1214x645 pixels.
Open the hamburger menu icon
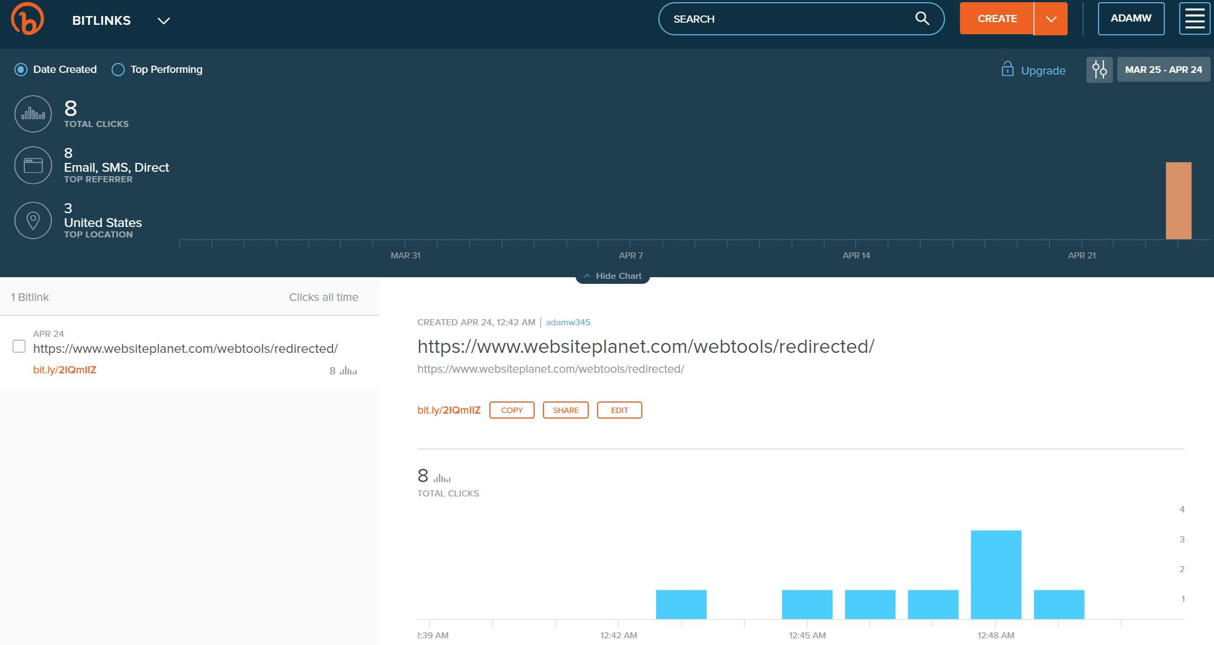(x=1195, y=19)
